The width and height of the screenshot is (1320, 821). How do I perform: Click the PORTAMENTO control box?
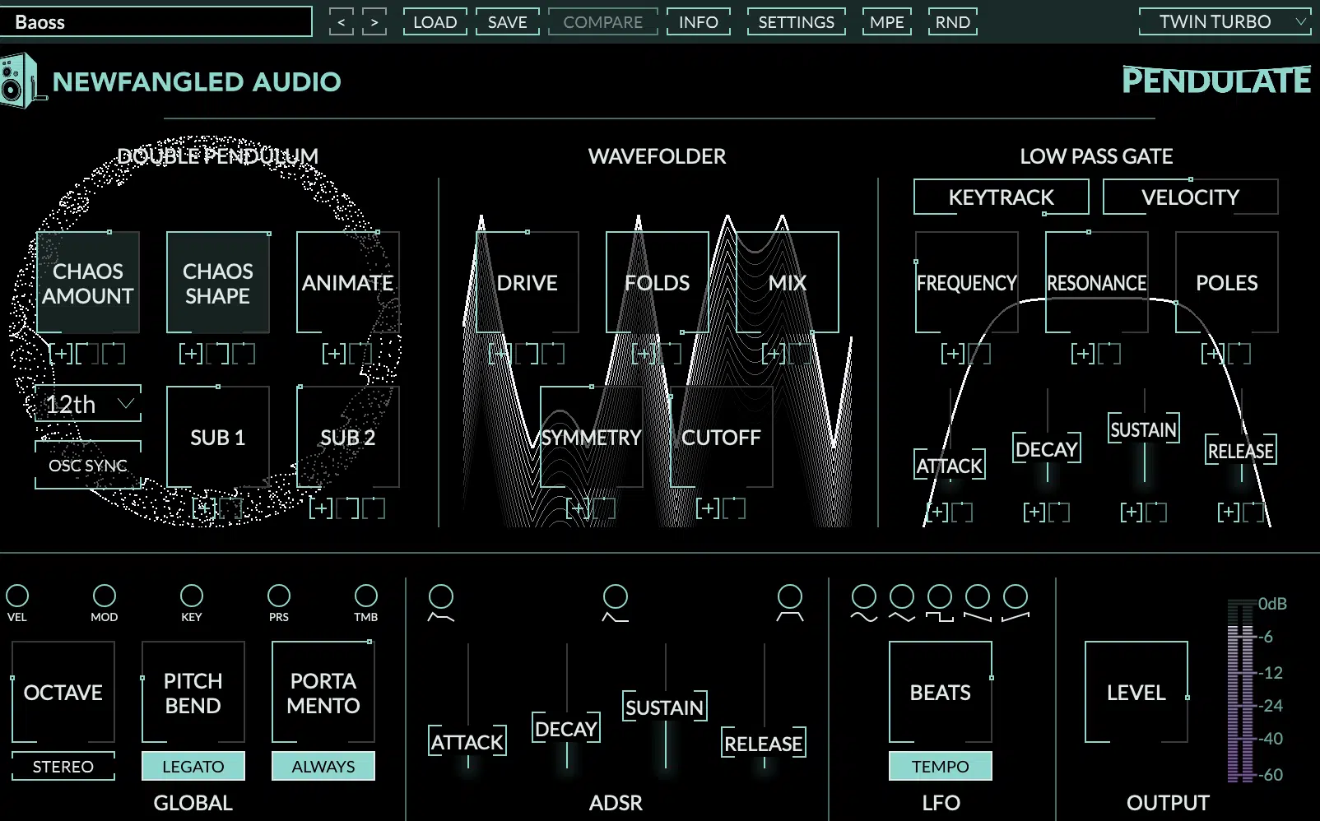tap(323, 692)
